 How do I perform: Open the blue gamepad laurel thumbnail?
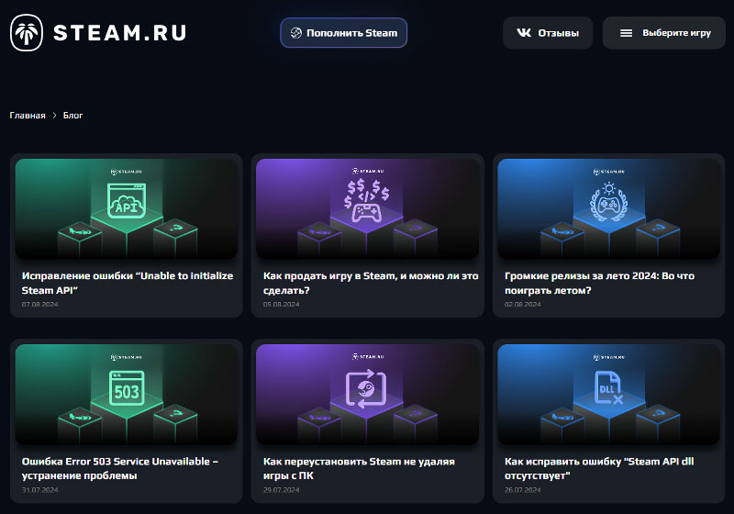tap(608, 208)
